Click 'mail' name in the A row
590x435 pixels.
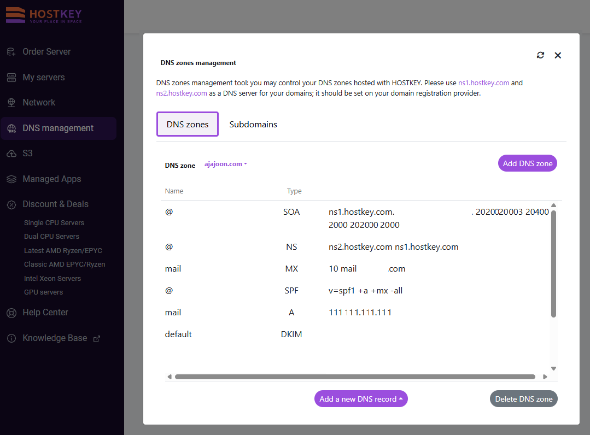pyautogui.click(x=173, y=313)
